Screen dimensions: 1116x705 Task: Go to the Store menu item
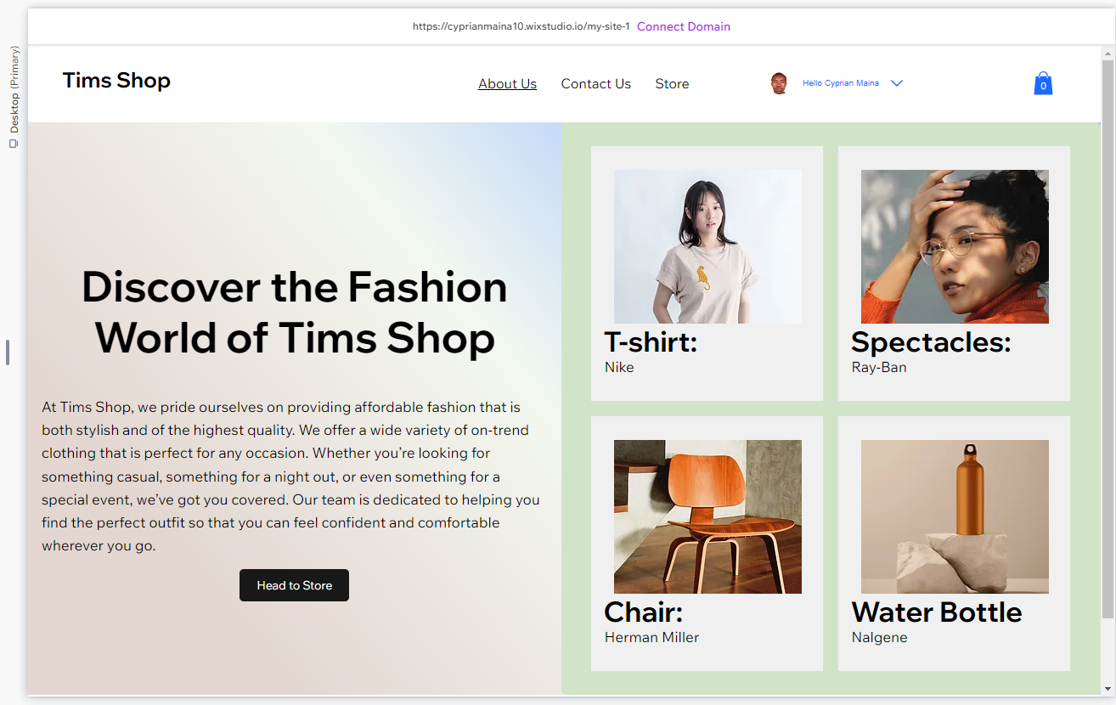pyautogui.click(x=672, y=83)
